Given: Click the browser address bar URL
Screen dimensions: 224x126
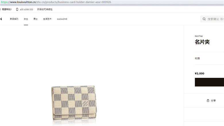Looking at the screenshot, I should click(56, 2).
